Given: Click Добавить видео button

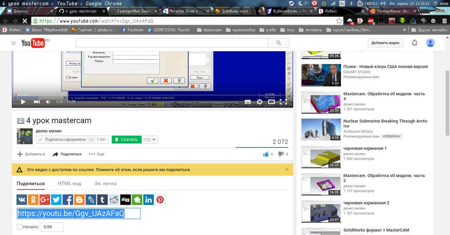Looking at the screenshot, I should click(x=385, y=43).
